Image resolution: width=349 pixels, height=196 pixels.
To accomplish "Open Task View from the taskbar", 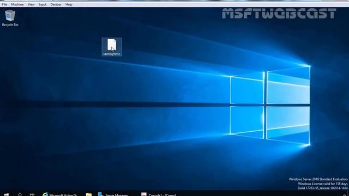I will [32, 194].
